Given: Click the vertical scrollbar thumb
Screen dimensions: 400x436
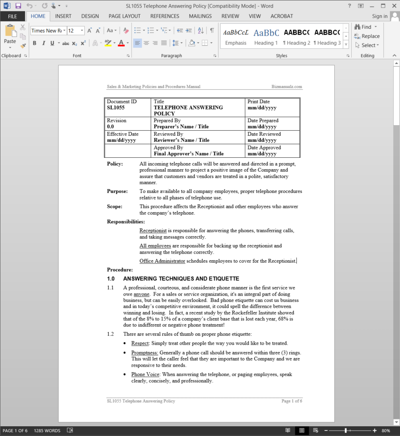Looking at the screenshot, I should coord(396,96).
